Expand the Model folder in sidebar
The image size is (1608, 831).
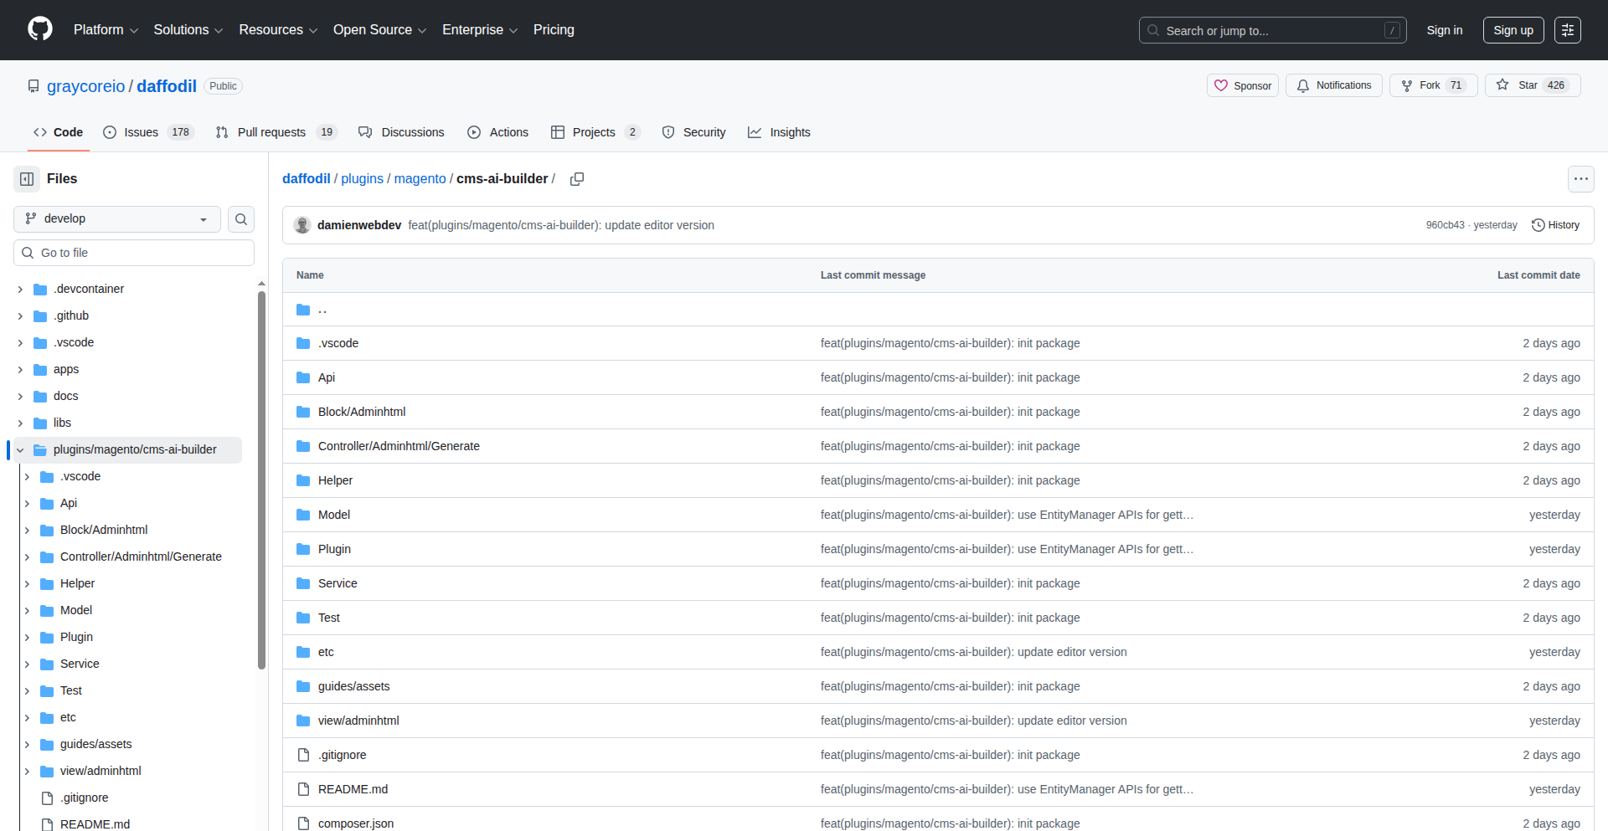[27, 611]
